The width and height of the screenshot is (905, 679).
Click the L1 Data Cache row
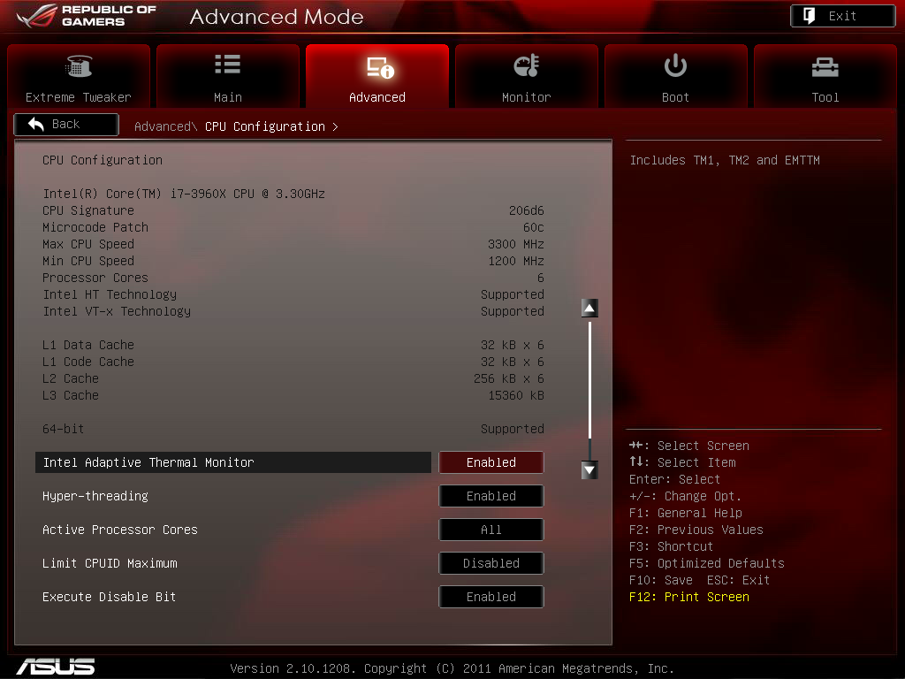click(x=293, y=345)
